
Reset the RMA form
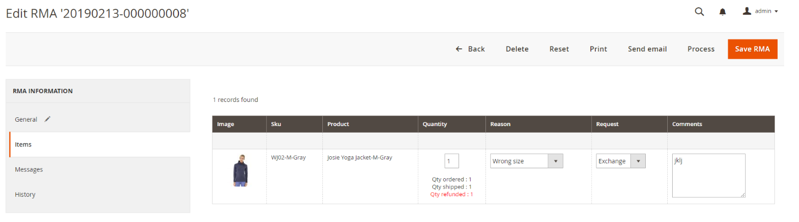[559, 49]
